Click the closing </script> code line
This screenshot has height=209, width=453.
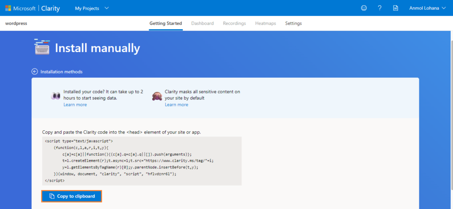55,180
